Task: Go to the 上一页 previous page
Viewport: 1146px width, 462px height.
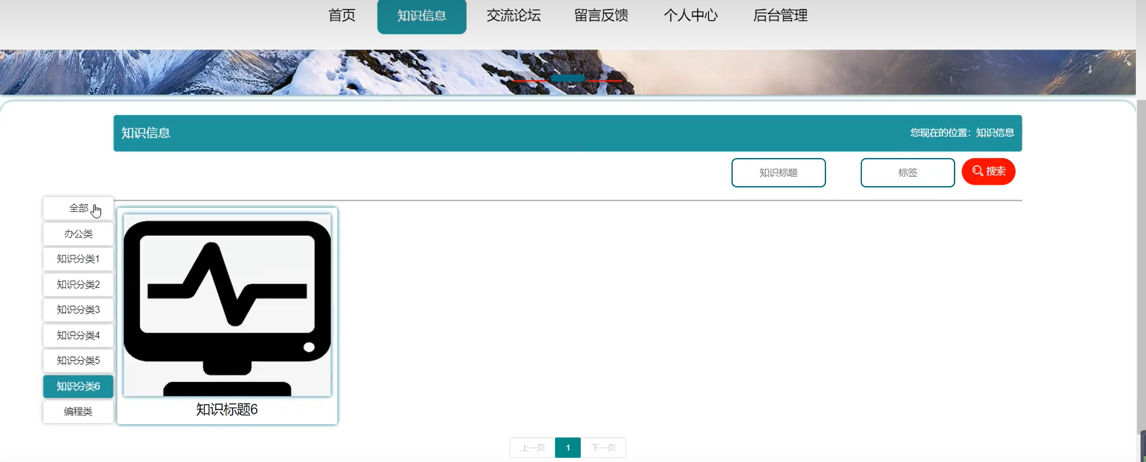Action: click(x=532, y=448)
